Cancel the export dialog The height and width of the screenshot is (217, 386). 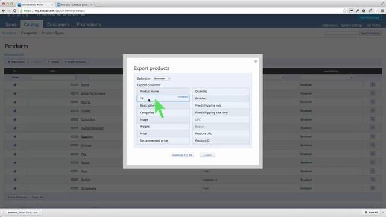(207, 155)
